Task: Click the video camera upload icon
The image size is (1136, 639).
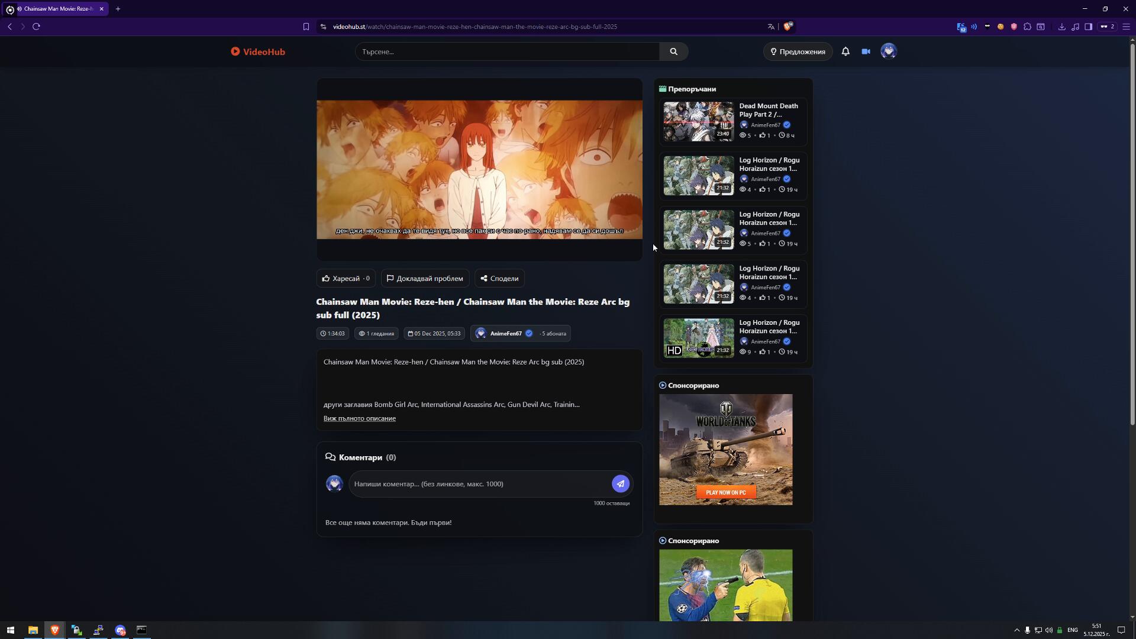Action: pyautogui.click(x=866, y=51)
